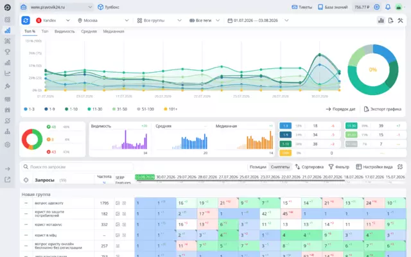Image resolution: width=411 pixels, height=257 pixels.
Task: Open the user avatar menu
Action: [x=398, y=7]
